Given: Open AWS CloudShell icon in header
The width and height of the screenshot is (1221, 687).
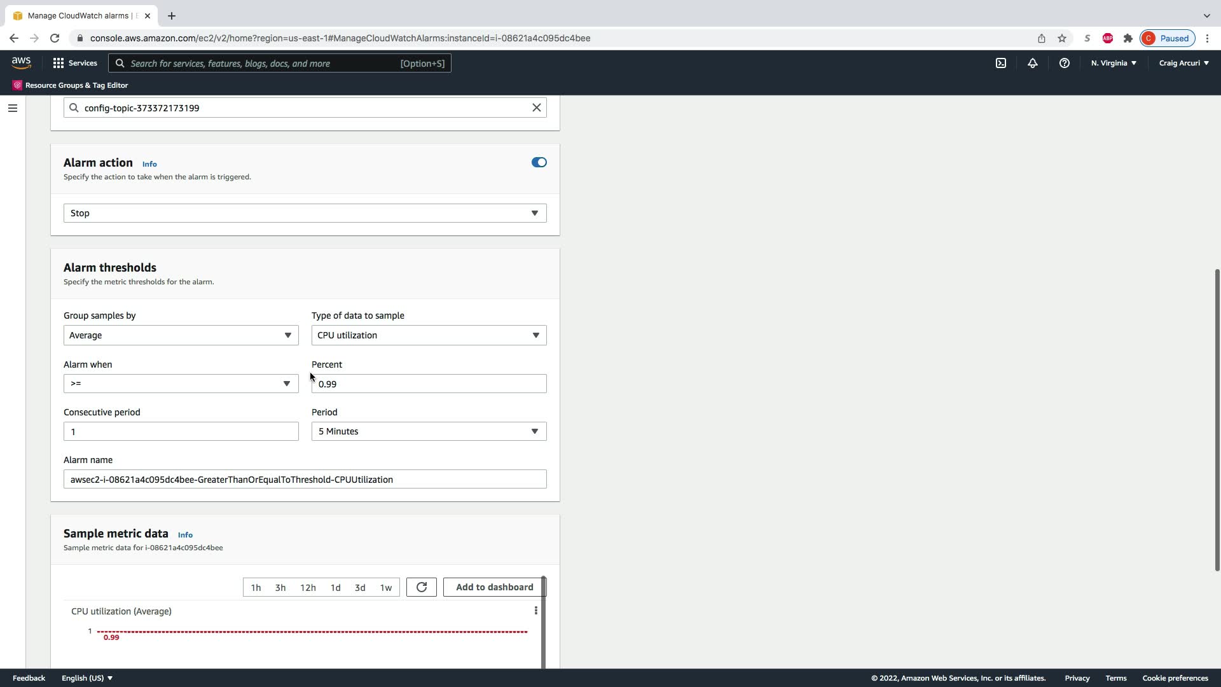Looking at the screenshot, I should (x=1000, y=63).
